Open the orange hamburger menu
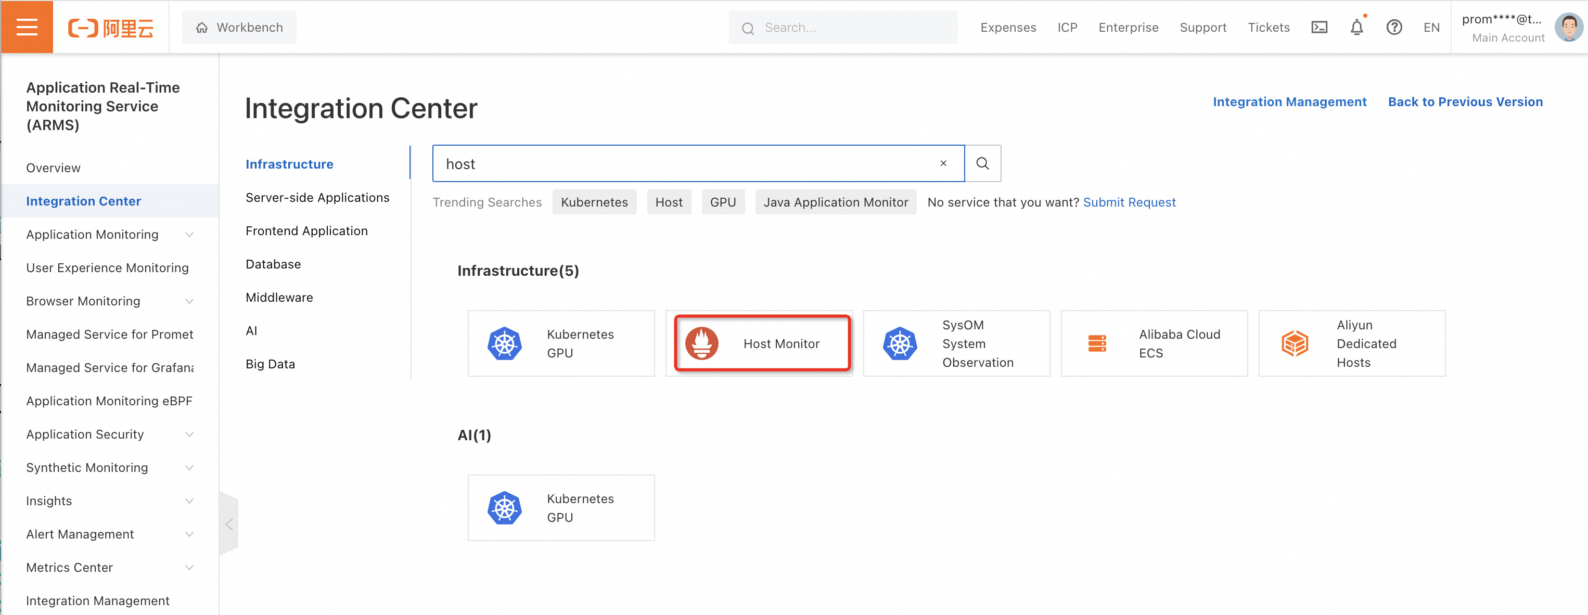This screenshot has height=615, width=1588. [x=27, y=27]
